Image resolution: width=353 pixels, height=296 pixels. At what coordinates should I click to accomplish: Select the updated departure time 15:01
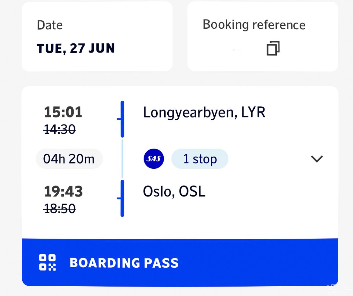tap(63, 112)
